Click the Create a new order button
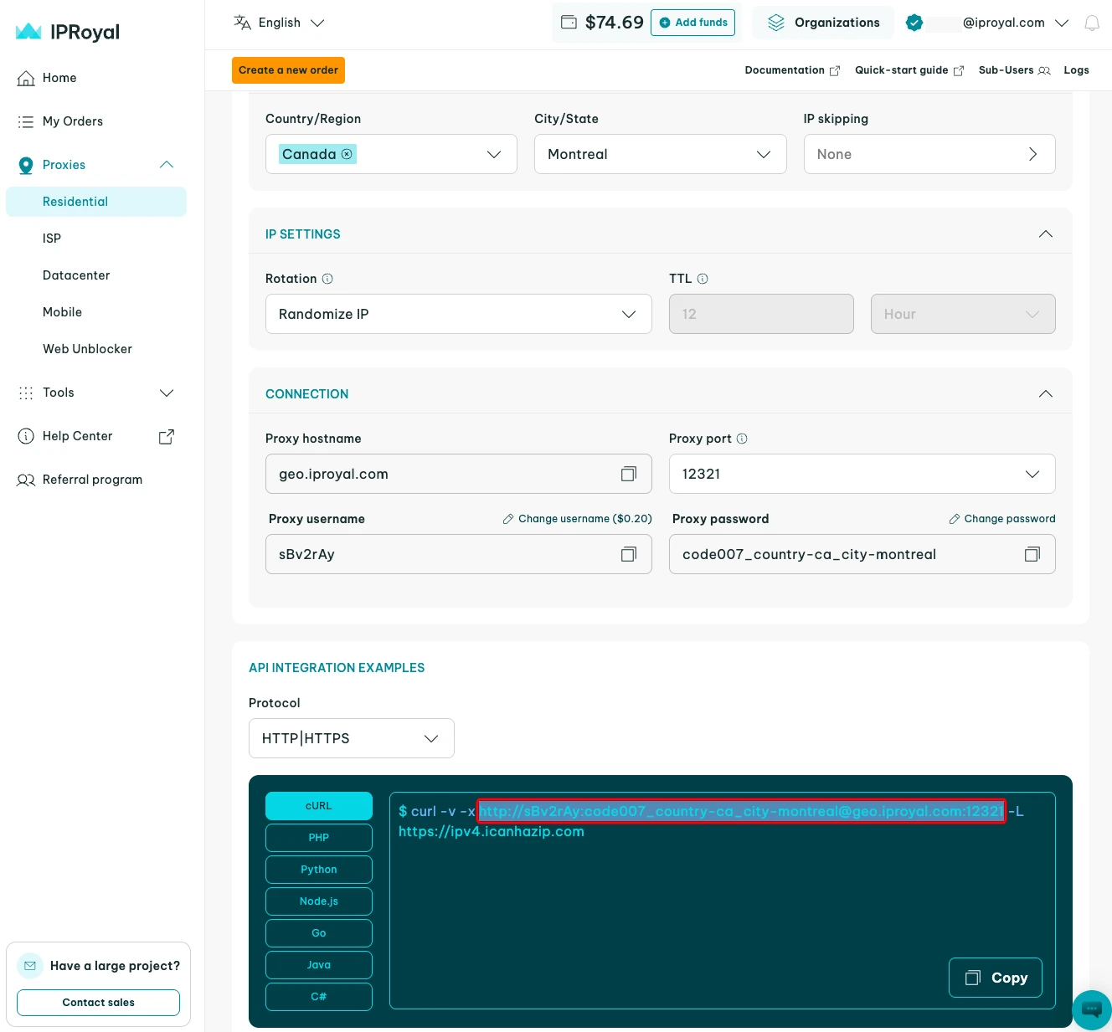This screenshot has height=1032, width=1112. (x=288, y=70)
